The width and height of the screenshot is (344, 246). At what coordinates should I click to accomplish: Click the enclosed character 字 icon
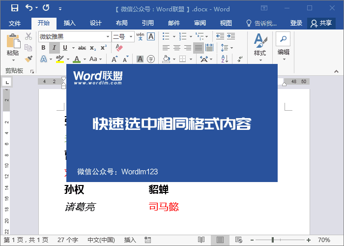pos(151,59)
